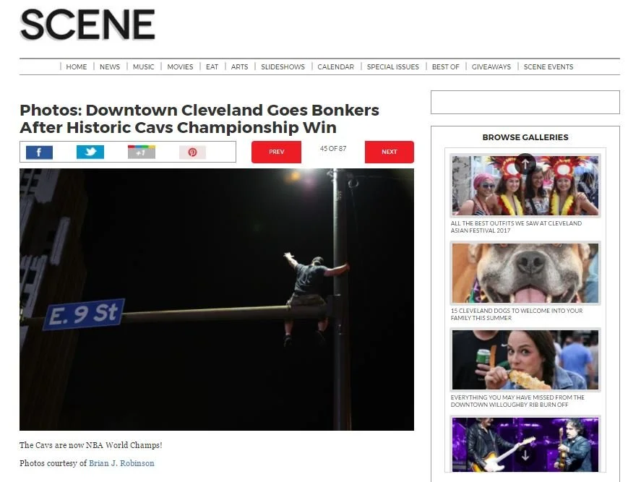Share via the Twitter bird icon

90,152
